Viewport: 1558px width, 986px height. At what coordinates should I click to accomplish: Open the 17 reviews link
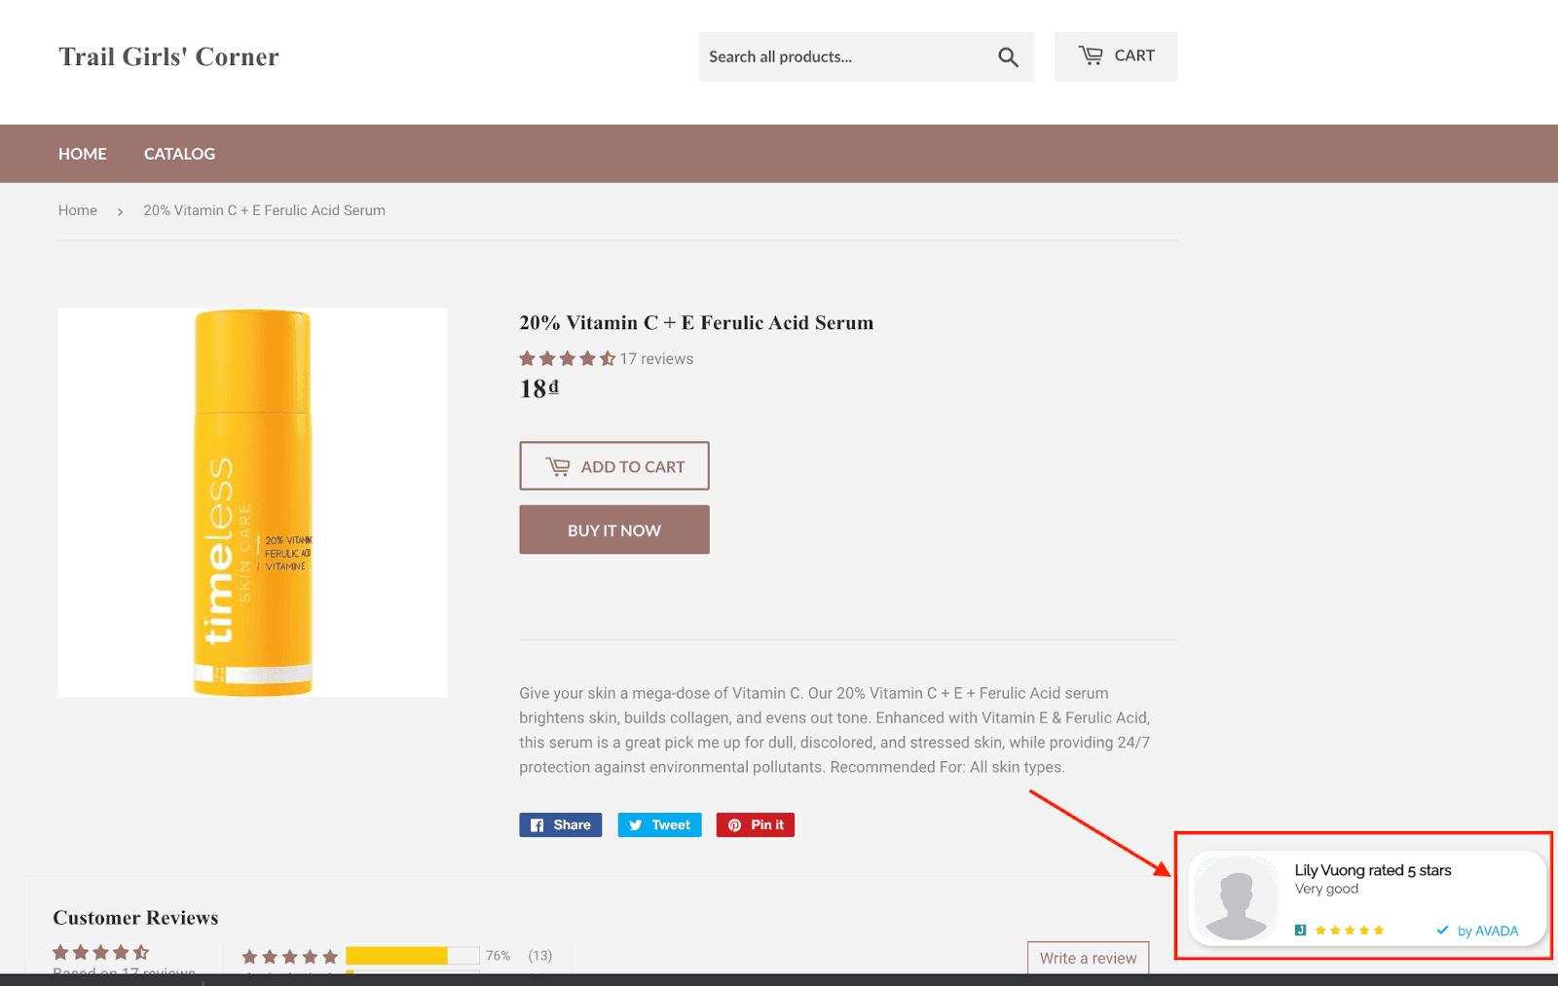pos(656,359)
